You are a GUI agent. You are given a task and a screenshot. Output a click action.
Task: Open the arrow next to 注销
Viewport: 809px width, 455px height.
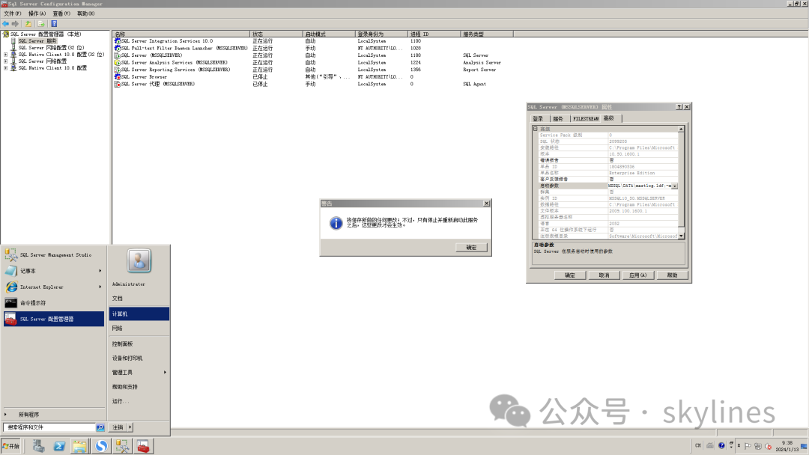tap(130, 427)
